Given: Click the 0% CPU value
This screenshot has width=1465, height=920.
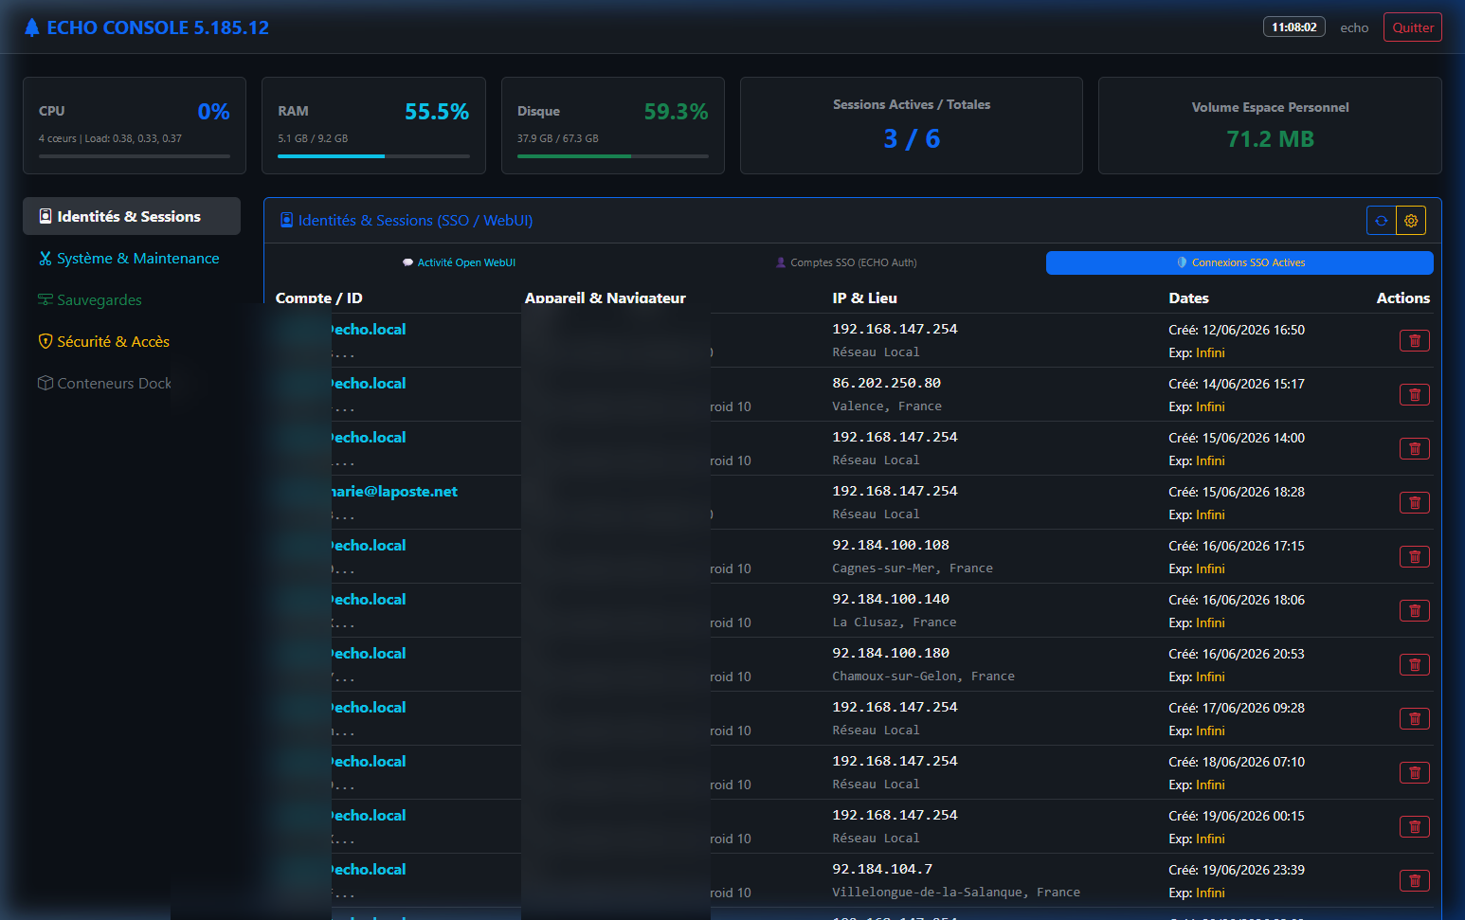Looking at the screenshot, I should [214, 112].
